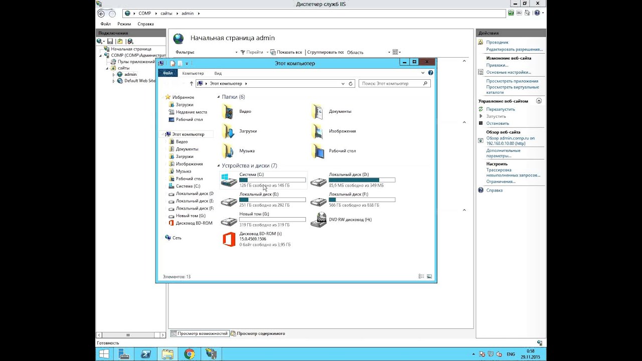Click the Подключения horizontal scrollbar

pos(131,335)
